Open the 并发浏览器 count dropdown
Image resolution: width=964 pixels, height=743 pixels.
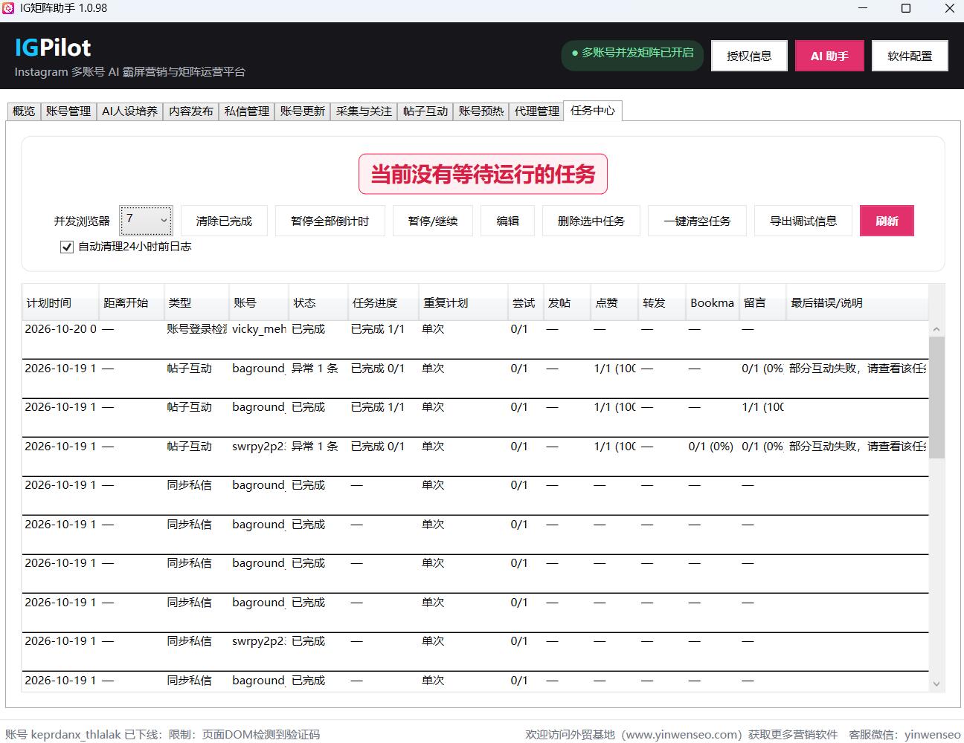coord(147,221)
